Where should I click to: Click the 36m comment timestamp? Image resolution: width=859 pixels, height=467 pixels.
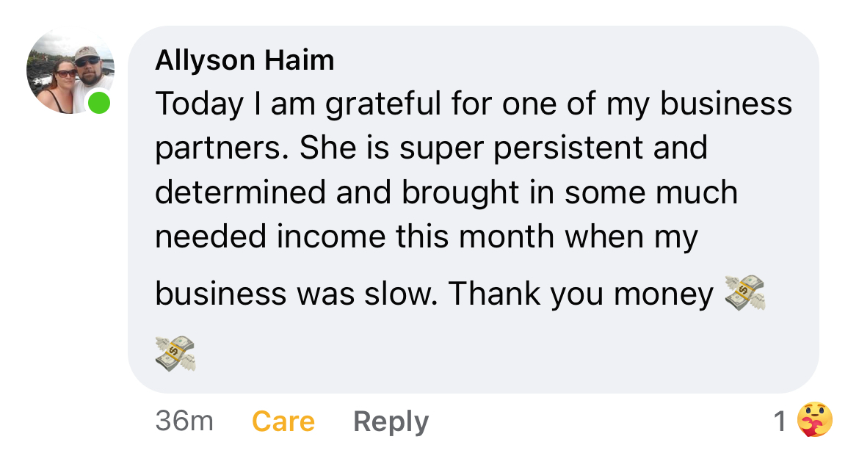coord(184,421)
